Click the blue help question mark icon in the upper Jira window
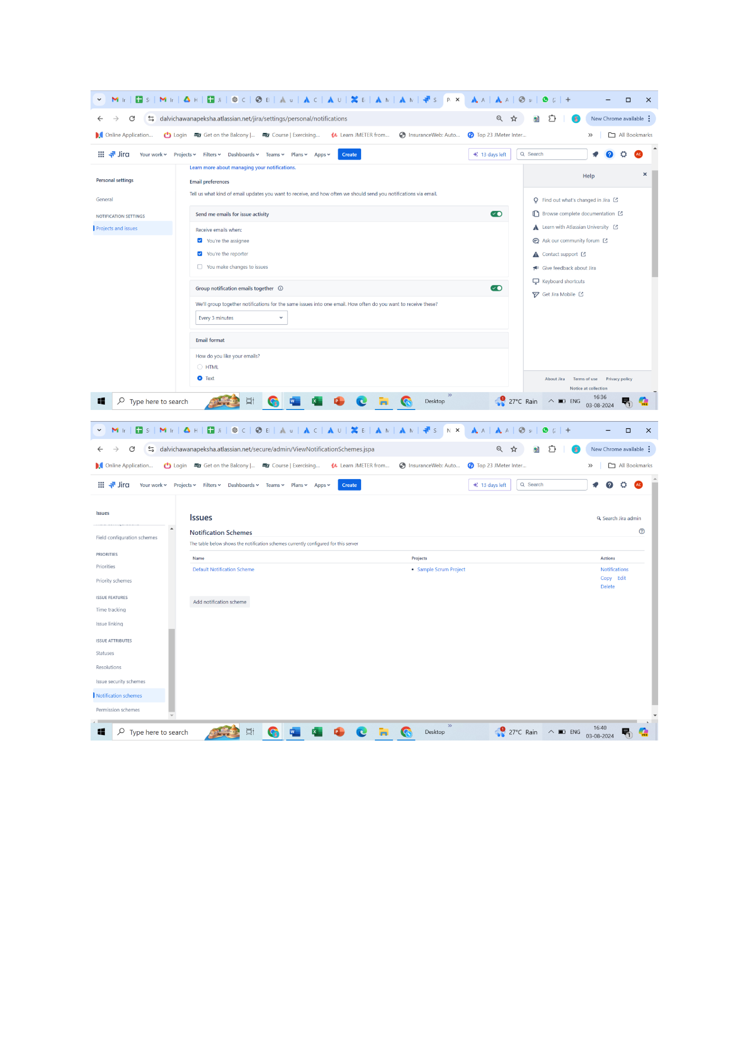The height and width of the screenshot is (1059, 749). point(609,155)
